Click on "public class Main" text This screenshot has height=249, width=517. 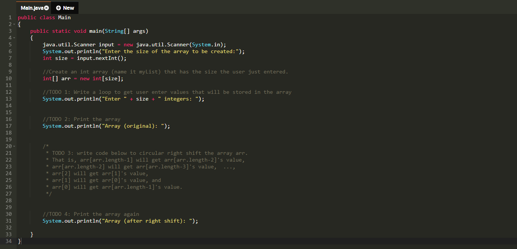point(44,17)
